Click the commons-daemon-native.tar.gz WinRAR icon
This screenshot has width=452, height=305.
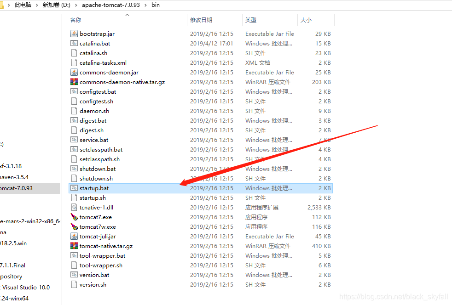click(x=74, y=82)
